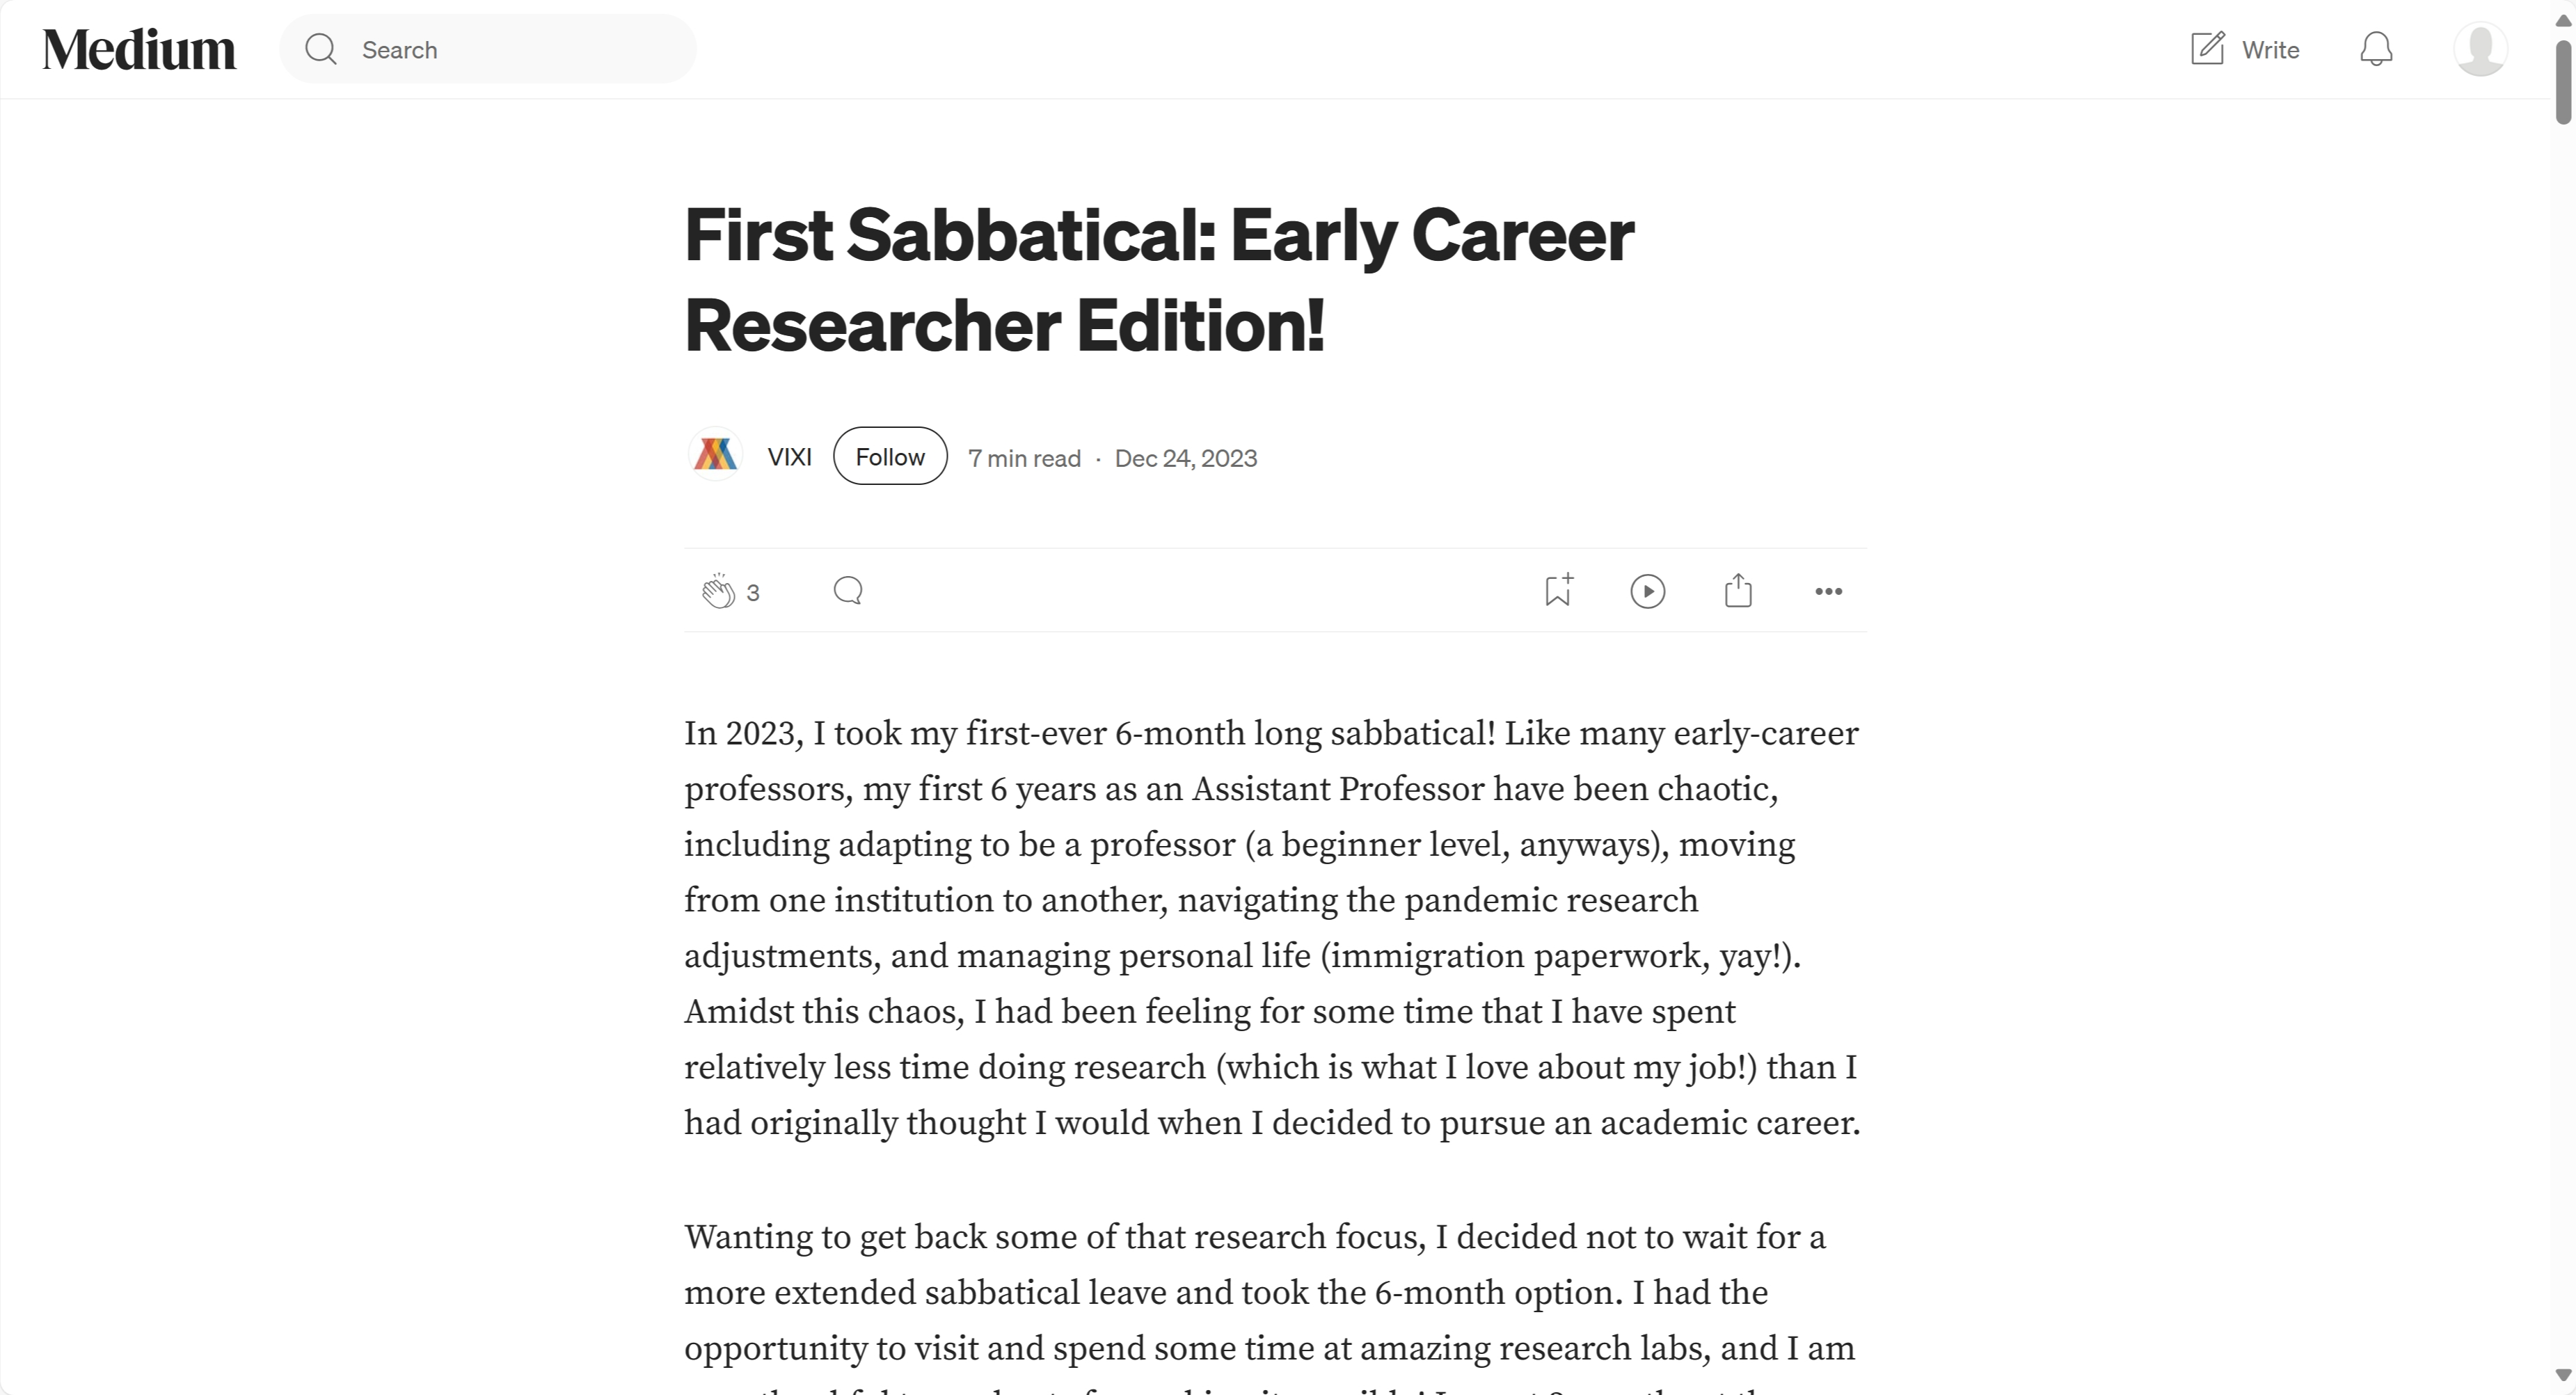Click the magnifier search icon

coord(321,49)
